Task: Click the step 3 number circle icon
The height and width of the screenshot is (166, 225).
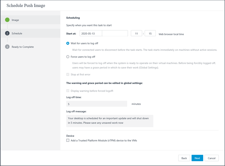Action: tap(7, 47)
